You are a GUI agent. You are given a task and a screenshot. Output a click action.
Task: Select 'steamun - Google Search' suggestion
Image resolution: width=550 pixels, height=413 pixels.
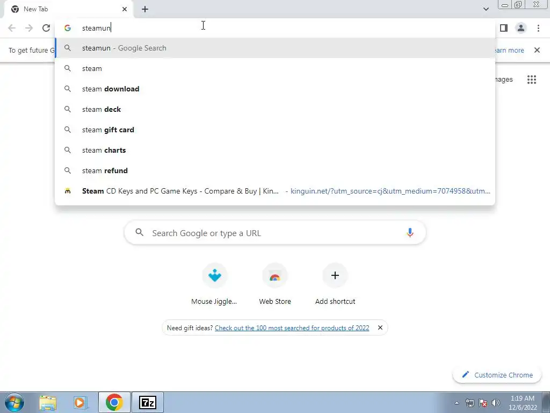coord(275,48)
